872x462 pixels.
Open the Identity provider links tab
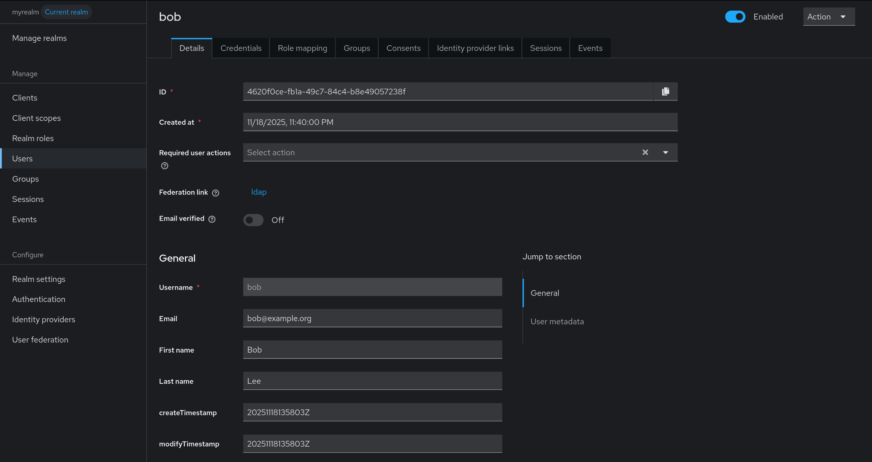click(x=475, y=48)
